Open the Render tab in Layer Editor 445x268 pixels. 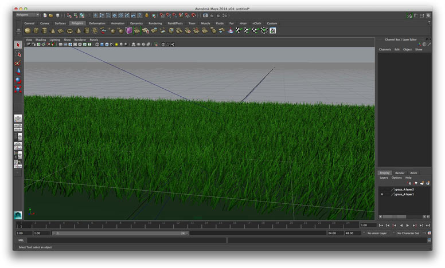400,172
